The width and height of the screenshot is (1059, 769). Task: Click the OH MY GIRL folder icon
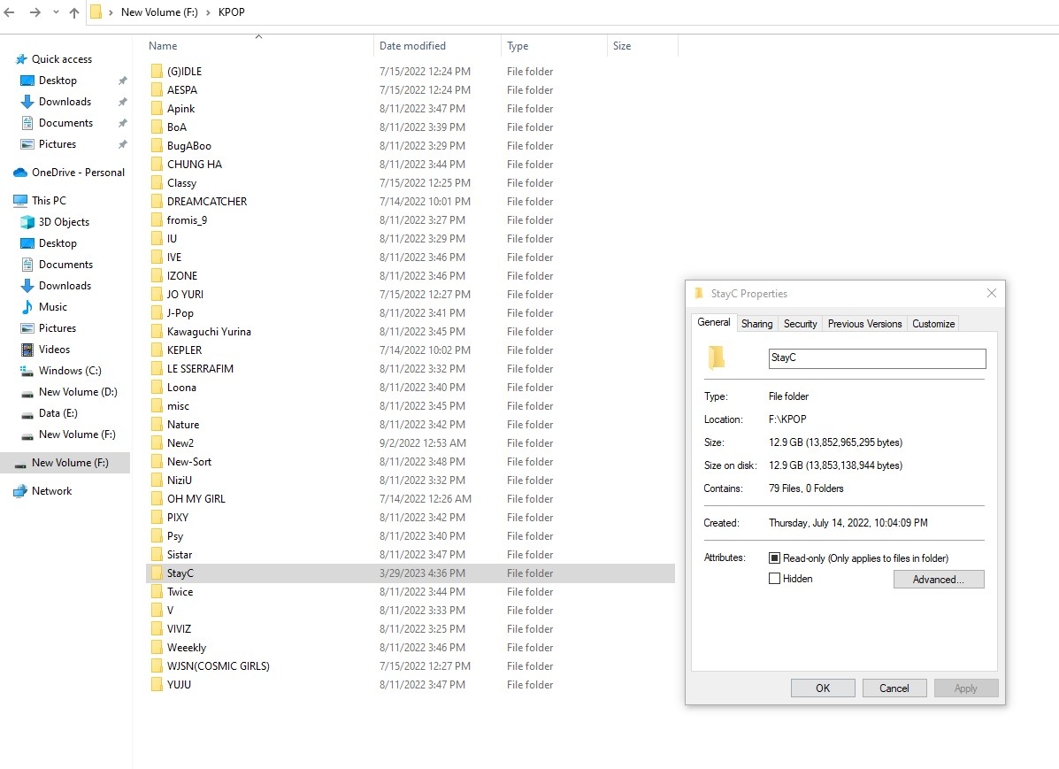157,499
